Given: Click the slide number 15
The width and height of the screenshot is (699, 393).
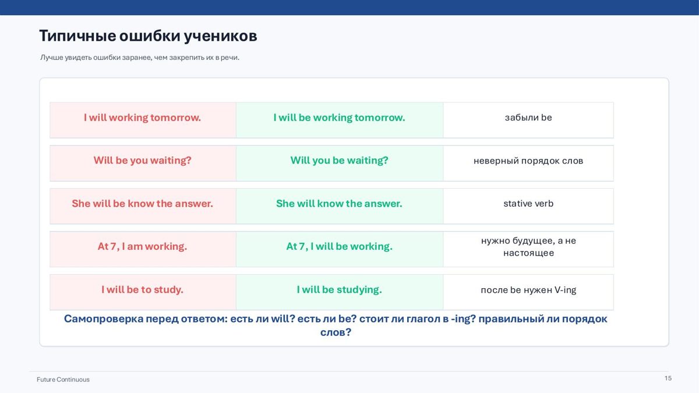Looking at the screenshot, I should 668,378.
